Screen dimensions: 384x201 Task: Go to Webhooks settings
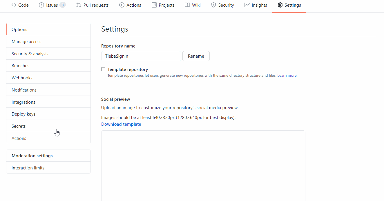pos(48,78)
